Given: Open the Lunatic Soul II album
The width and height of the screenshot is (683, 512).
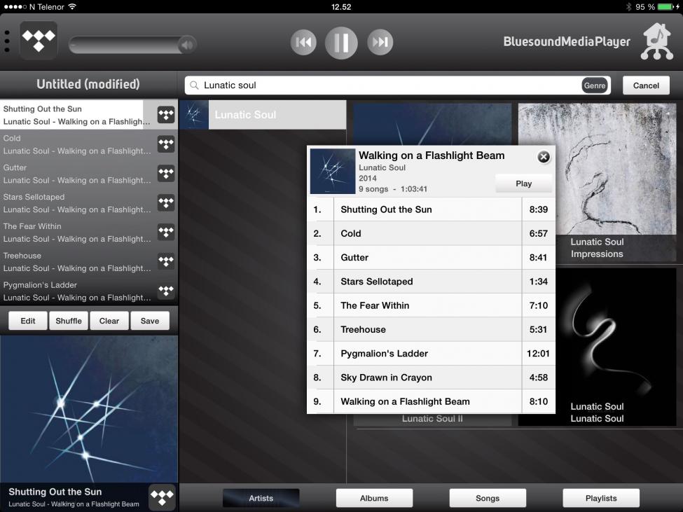Looking at the screenshot, I should point(432,420).
